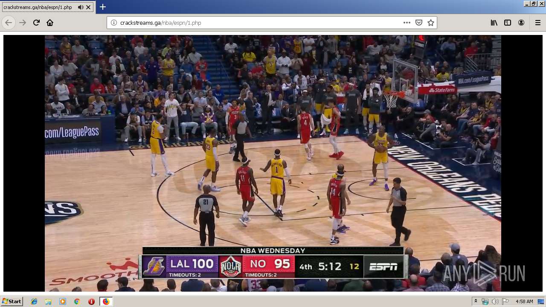Open page actions three-dot menu
The image size is (546, 307).
coord(407,23)
